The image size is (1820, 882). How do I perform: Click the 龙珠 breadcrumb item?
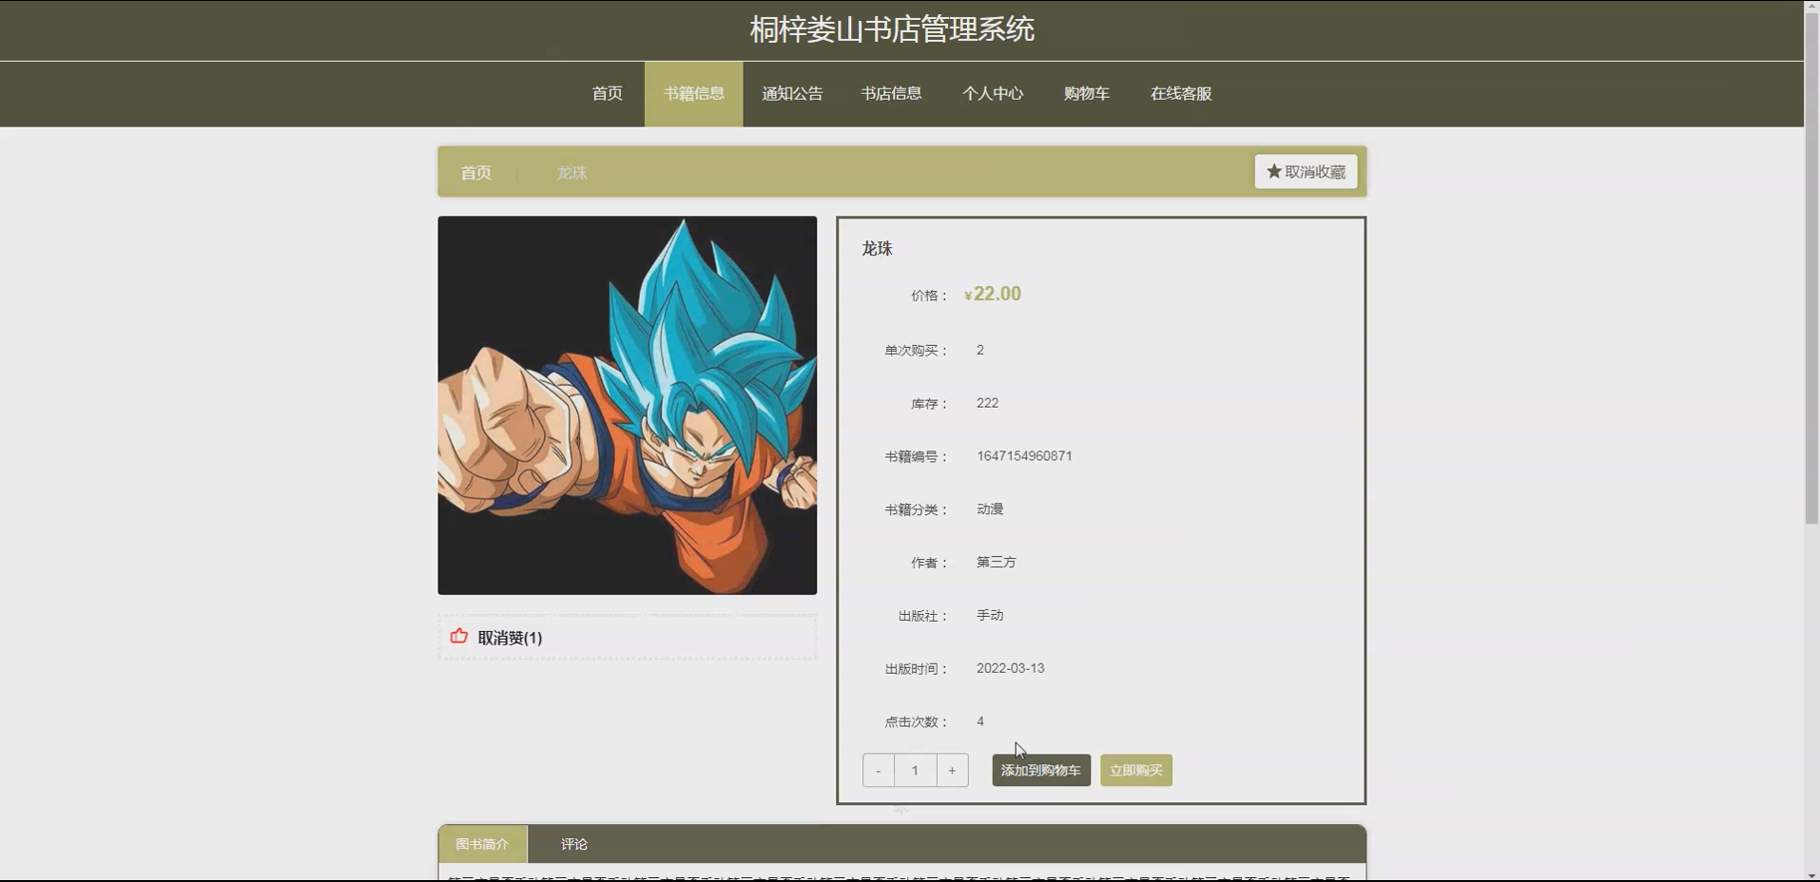pyautogui.click(x=571, y=173)
